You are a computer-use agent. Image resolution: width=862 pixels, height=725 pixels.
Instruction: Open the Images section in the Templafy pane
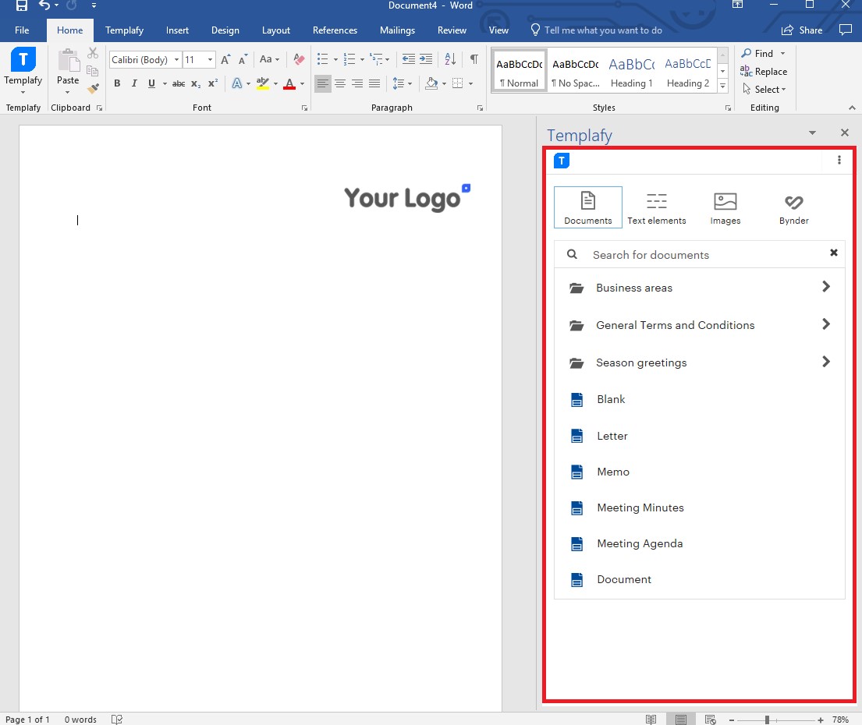coord(725,207)
